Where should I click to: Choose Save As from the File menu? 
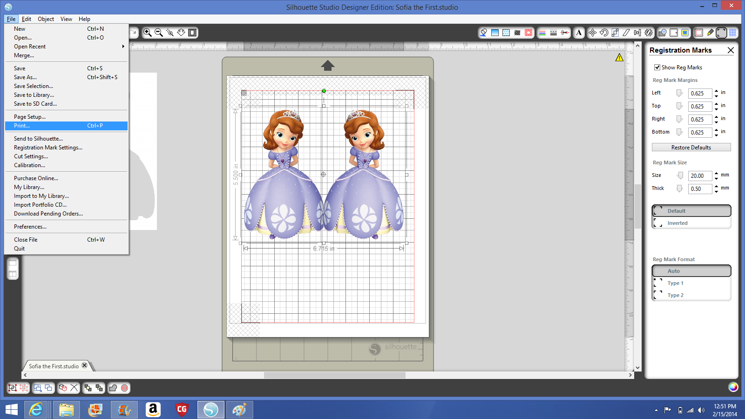click(66, 77)
